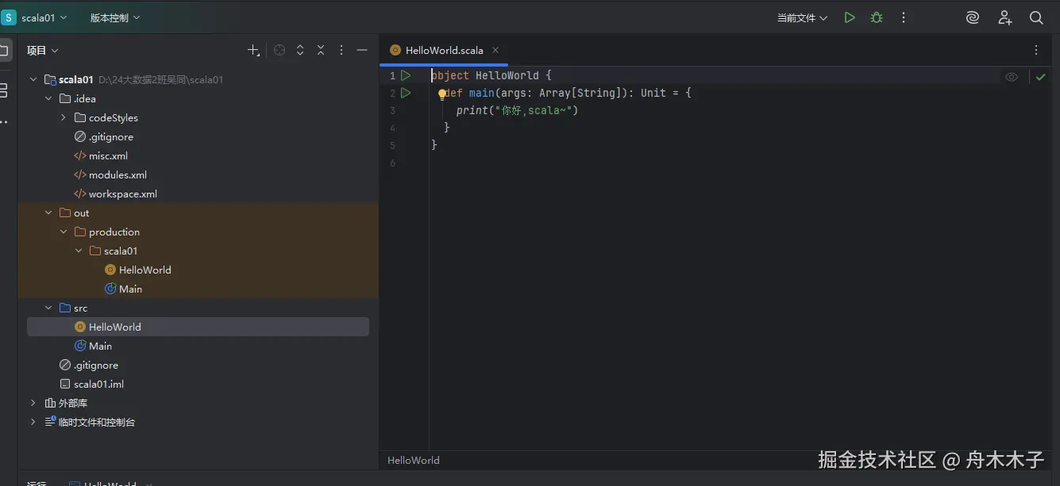Click the locate opened file target icon

pyautogui.click(x=279, y=50)
